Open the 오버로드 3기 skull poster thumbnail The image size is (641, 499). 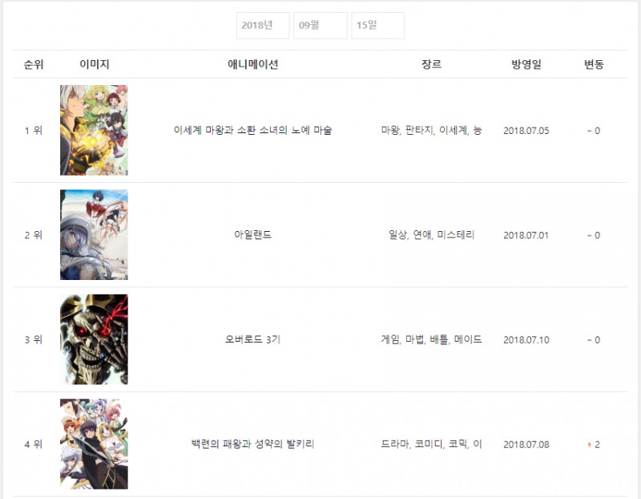94,339
